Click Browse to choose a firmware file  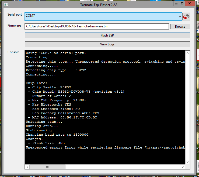[x=180, y=27]
